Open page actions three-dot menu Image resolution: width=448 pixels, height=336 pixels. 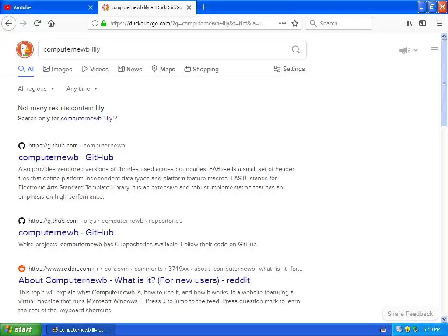[282, 23]
